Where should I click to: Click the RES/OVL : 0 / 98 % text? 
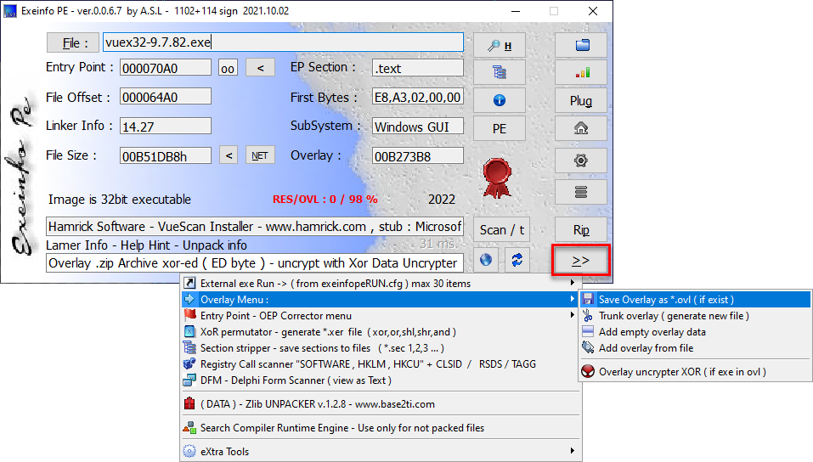point(325,199)
